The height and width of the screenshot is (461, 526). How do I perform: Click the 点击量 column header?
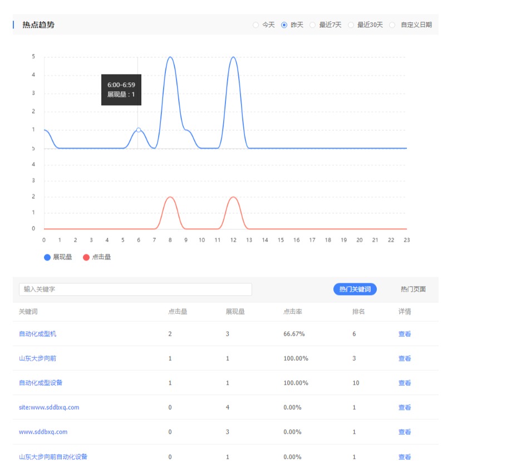(178, 311)
